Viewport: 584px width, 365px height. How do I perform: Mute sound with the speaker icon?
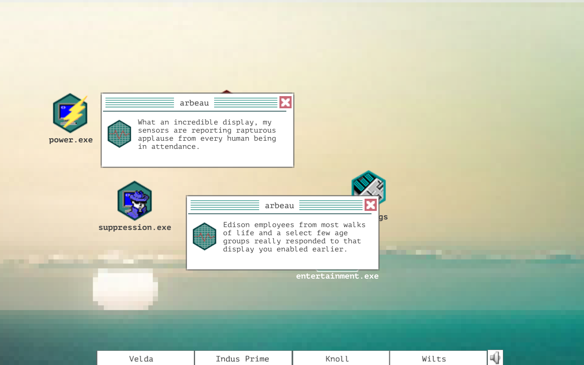[495, 358]
